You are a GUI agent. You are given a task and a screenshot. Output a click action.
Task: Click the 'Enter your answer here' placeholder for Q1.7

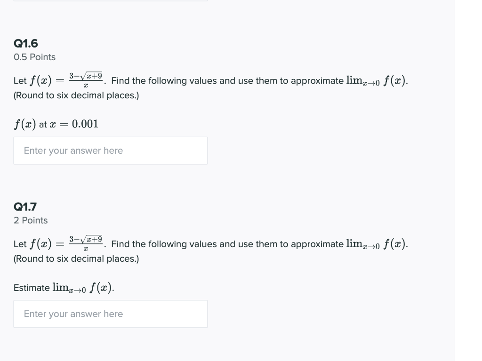tap(73, 314)
